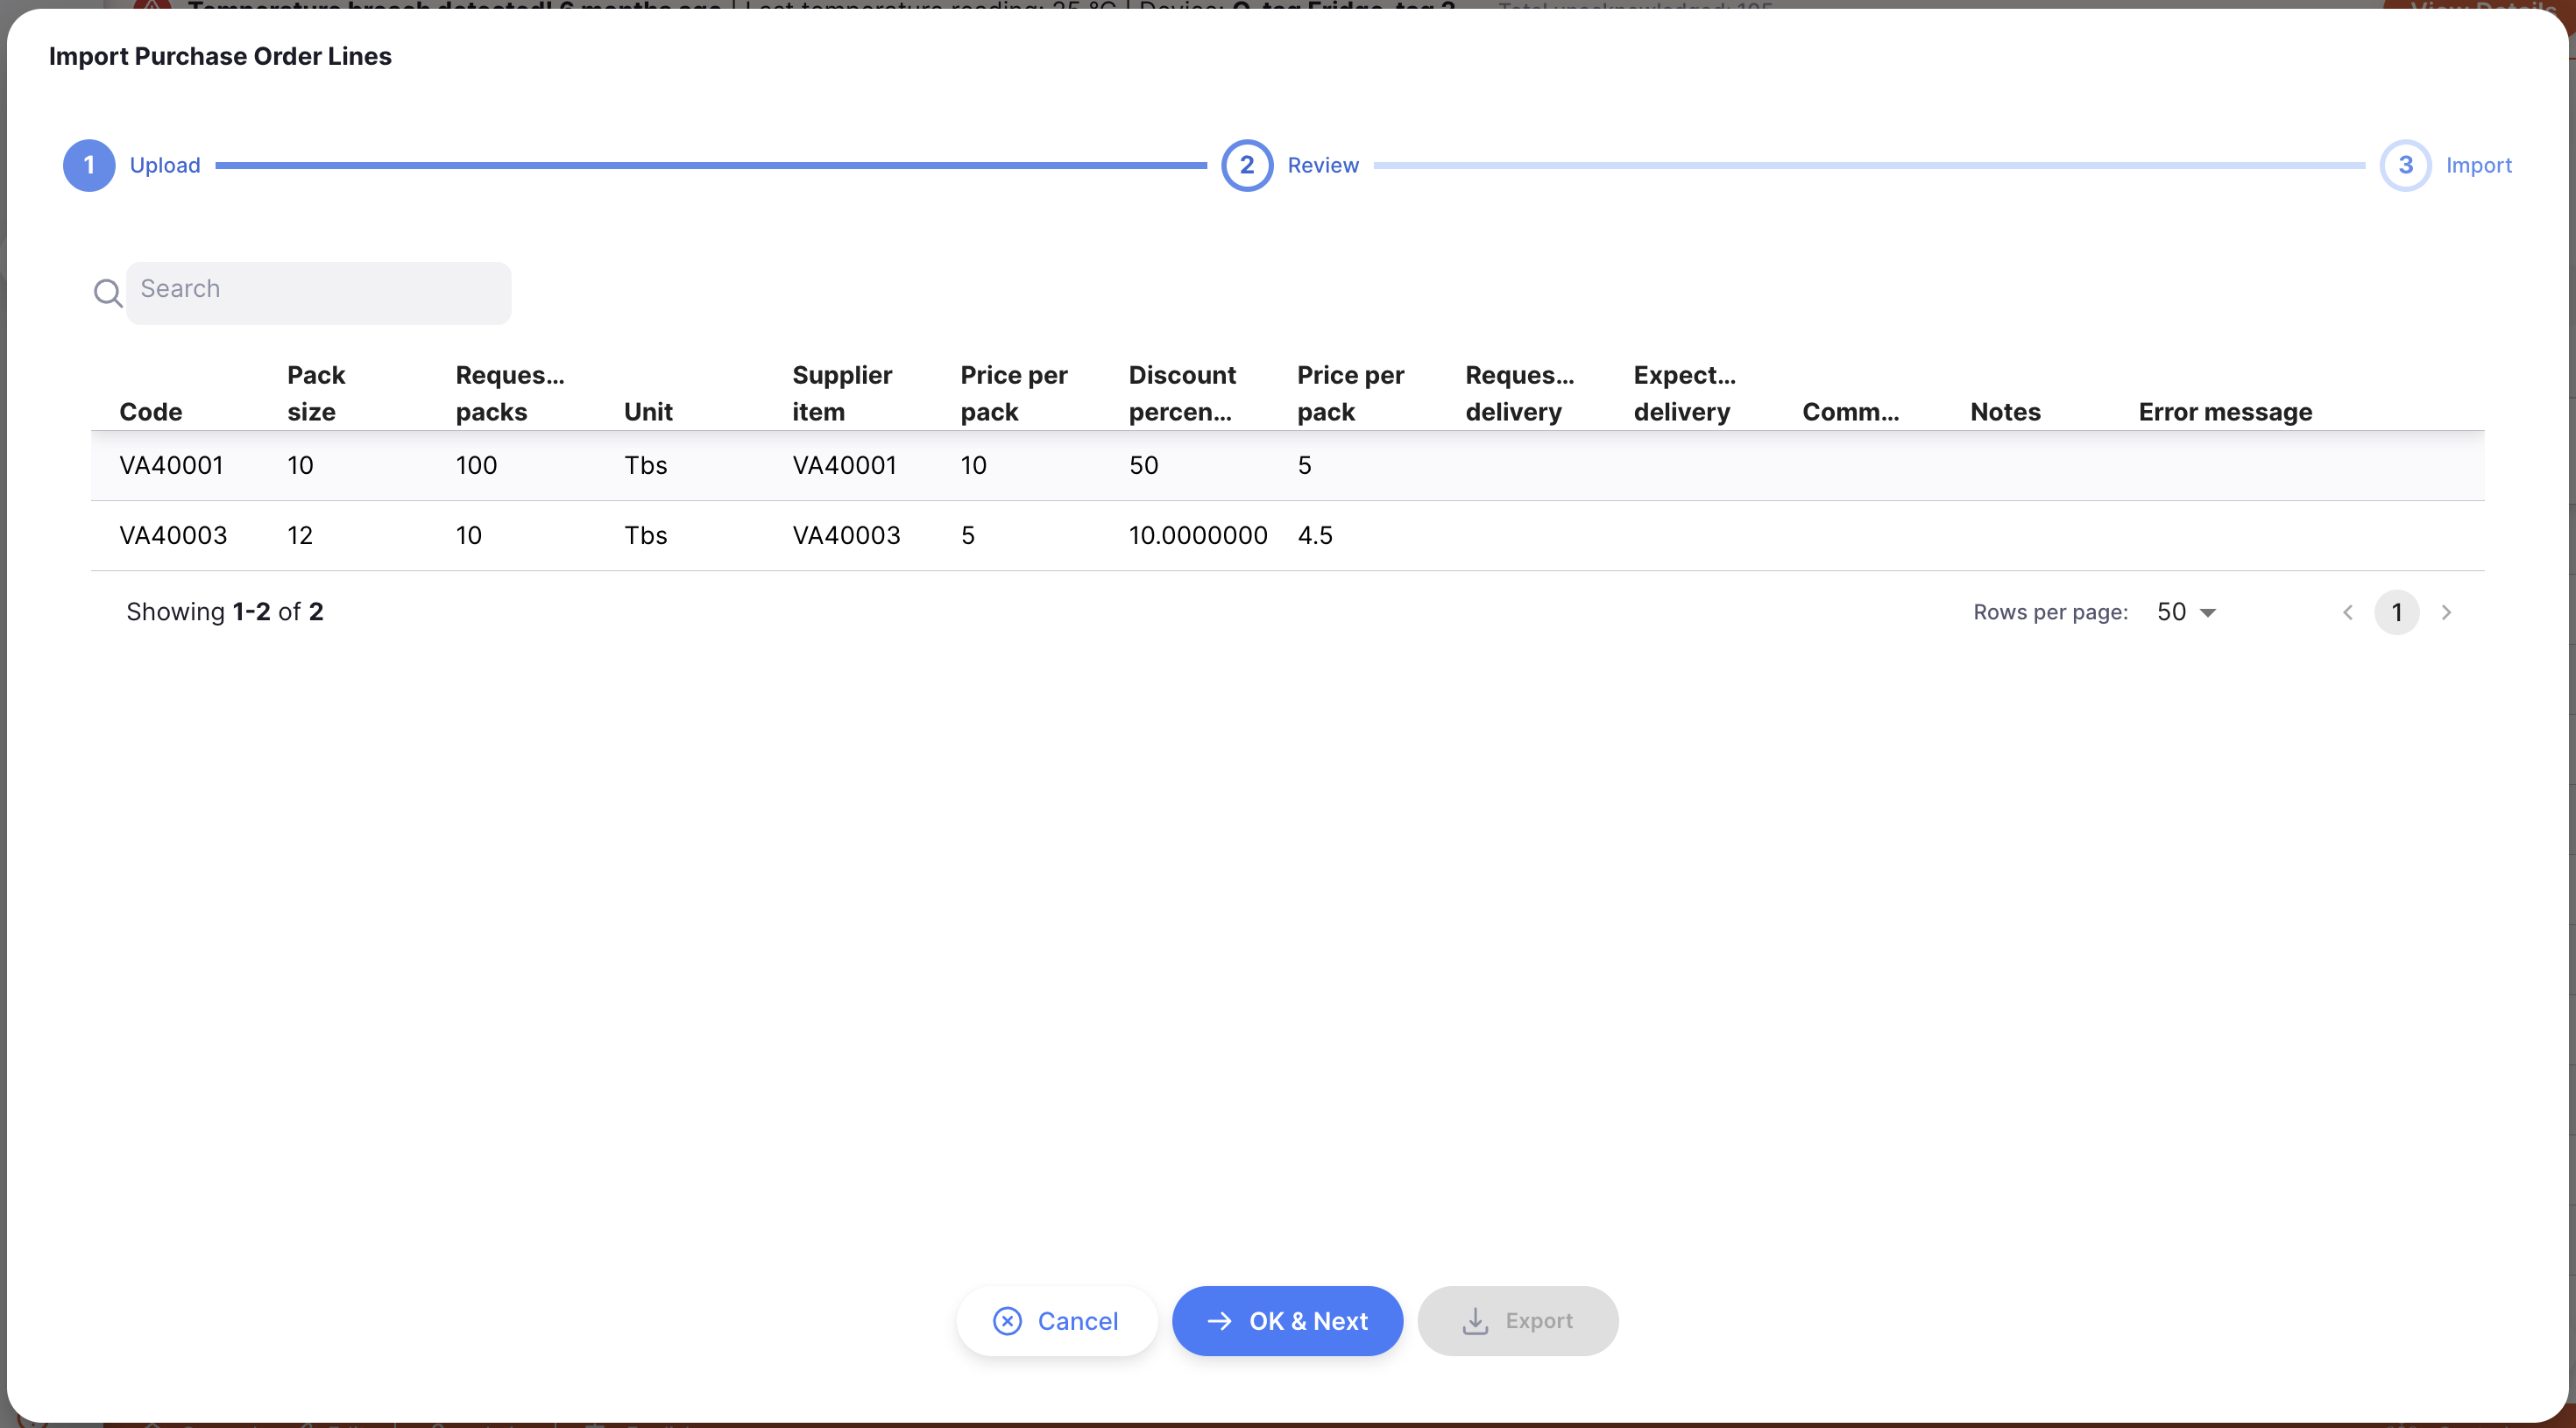Click the Cancel button's X icon
The image size is (2576, 1428).
(1007, 1321)
